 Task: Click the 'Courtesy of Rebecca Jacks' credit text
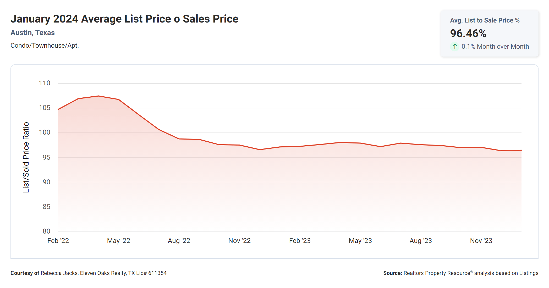89,273
